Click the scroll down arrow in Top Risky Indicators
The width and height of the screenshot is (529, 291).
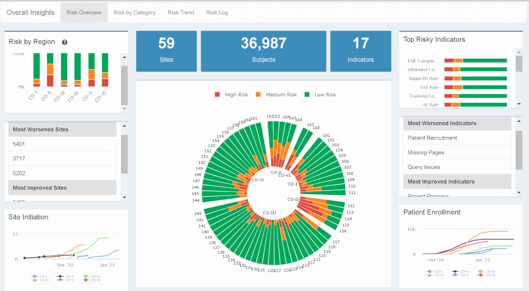point(519,104)
